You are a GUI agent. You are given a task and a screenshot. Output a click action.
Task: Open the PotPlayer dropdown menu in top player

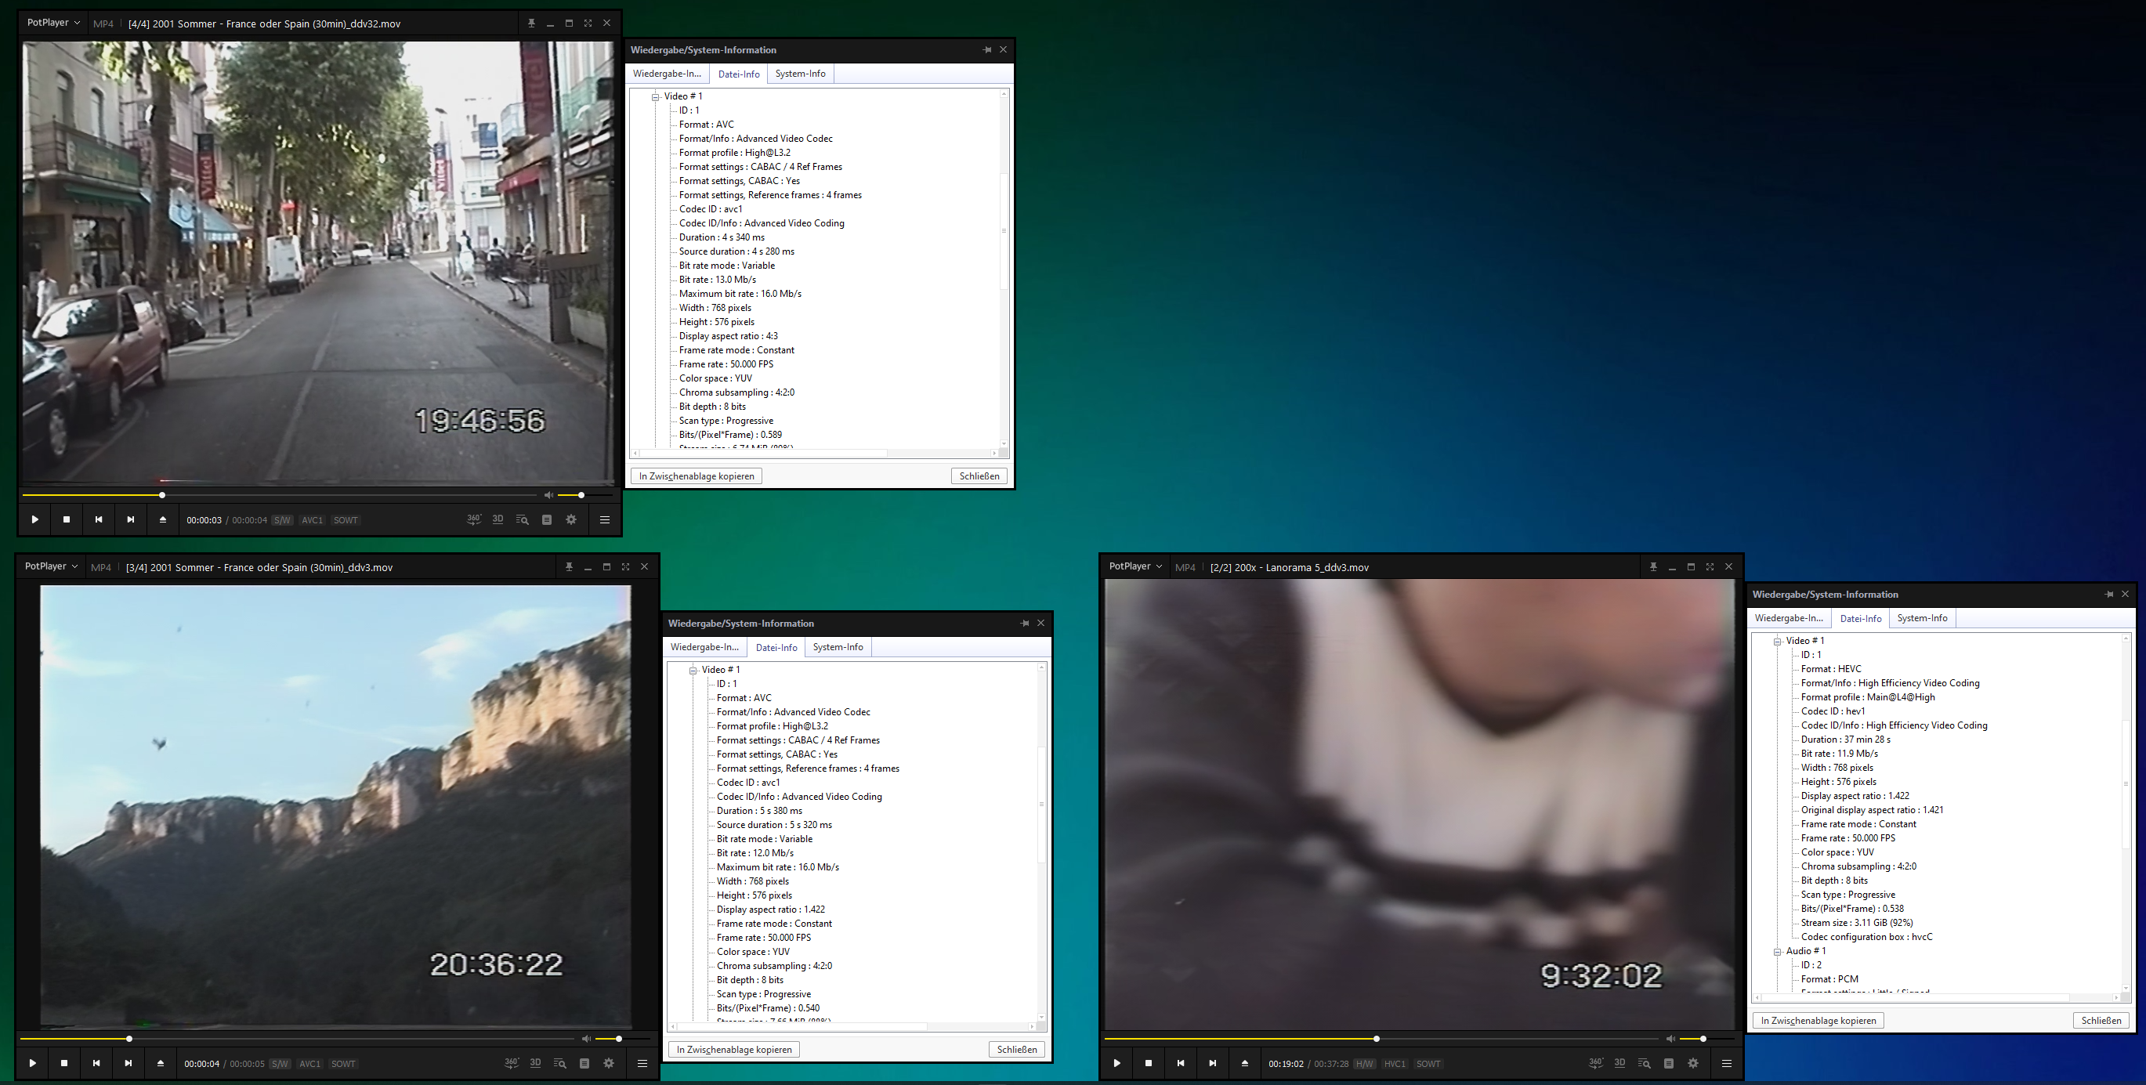click(x=53, y=24)
